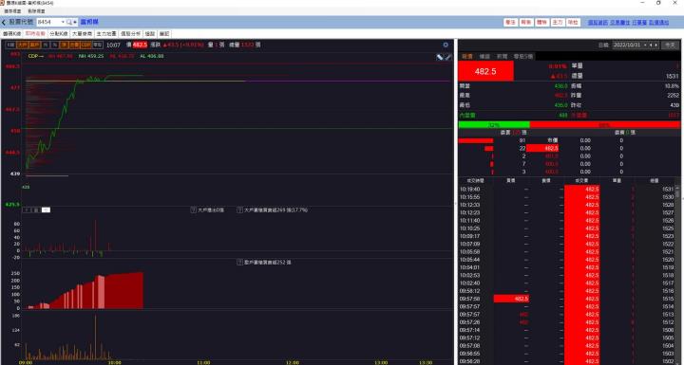Screen dimensions: 684x365
Task: Expand the dropdown arrow next to search icon
Action: tap(75, 22)
